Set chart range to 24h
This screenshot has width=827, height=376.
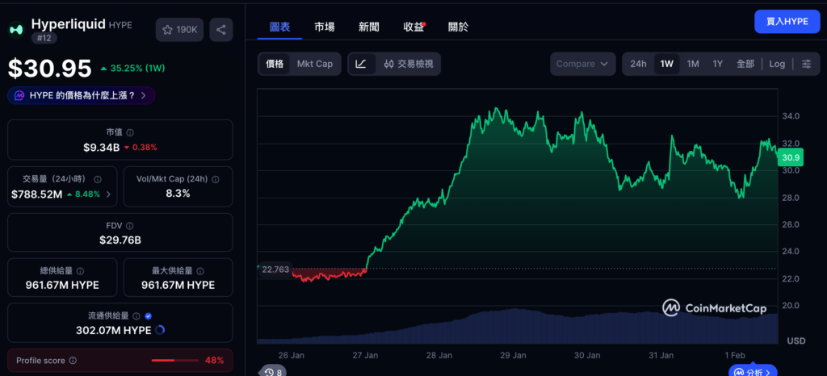(x=638, y=65)
